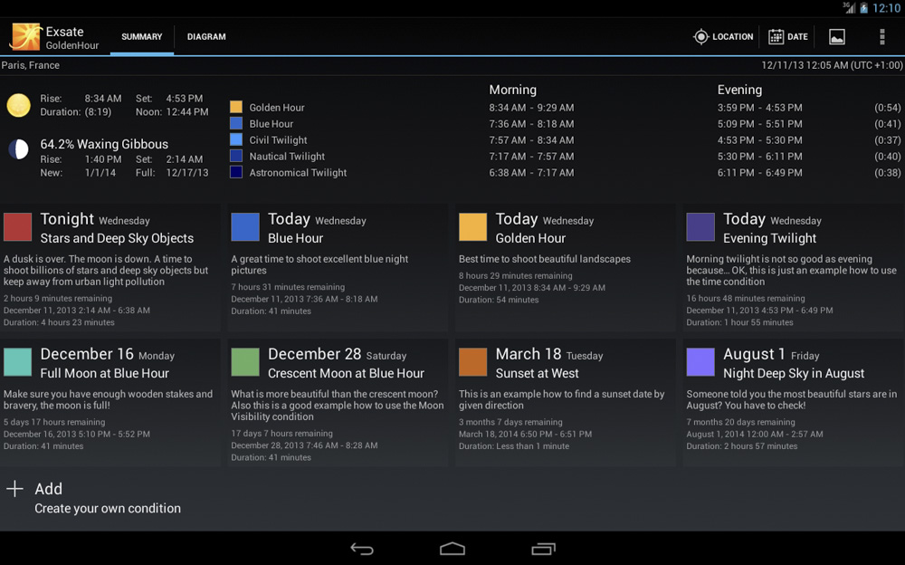Viewport: 905px width, 565px height.
Task: Tap the 12:10 status bar clock
Action: coord(886,8)
